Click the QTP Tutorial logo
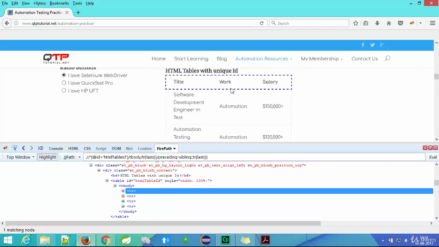The width and height of the screenshot is (439, 247). pyautogui.click(x=56, y=58)
